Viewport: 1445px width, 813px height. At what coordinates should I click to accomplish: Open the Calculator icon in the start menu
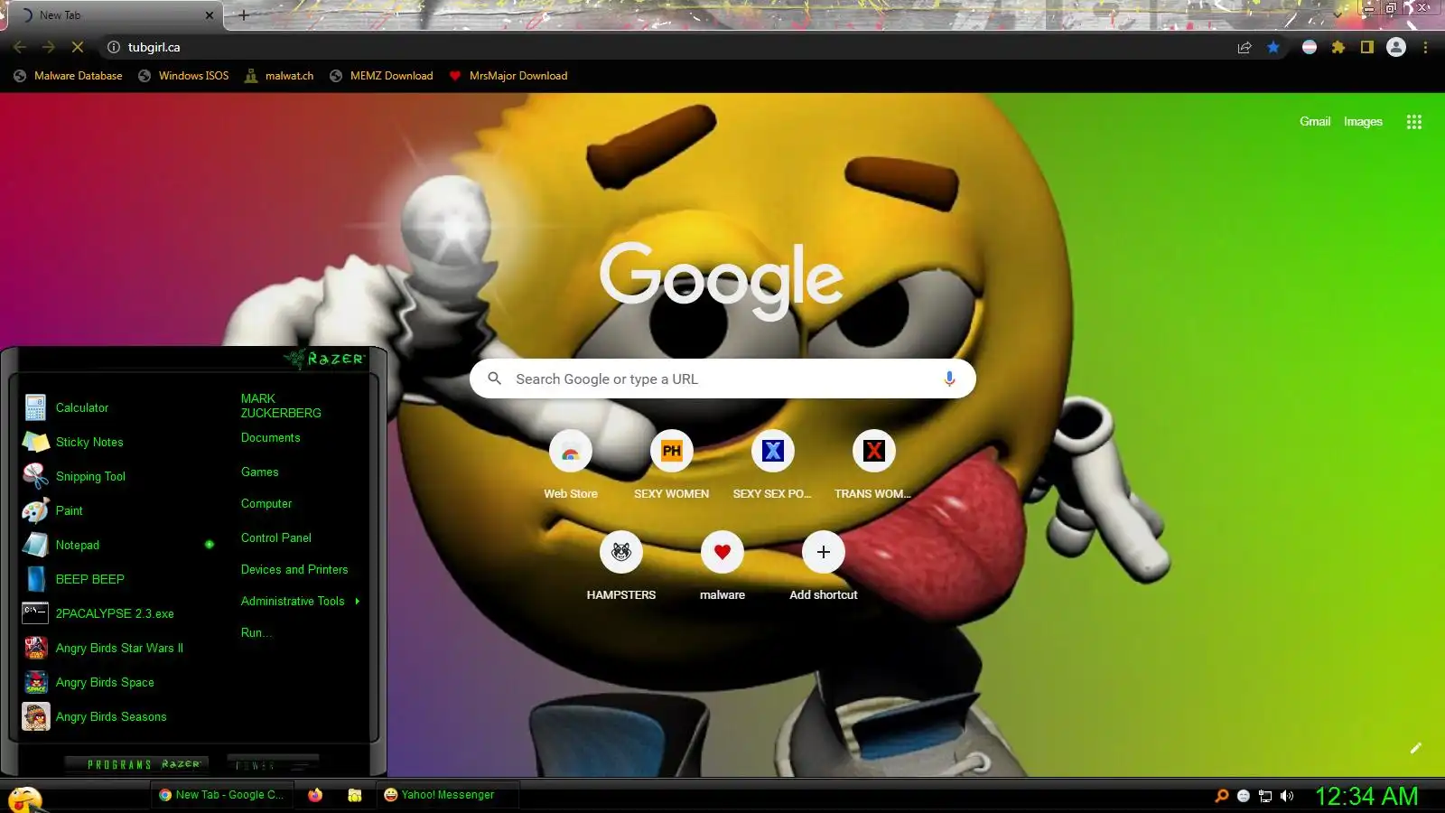(35, 407)
